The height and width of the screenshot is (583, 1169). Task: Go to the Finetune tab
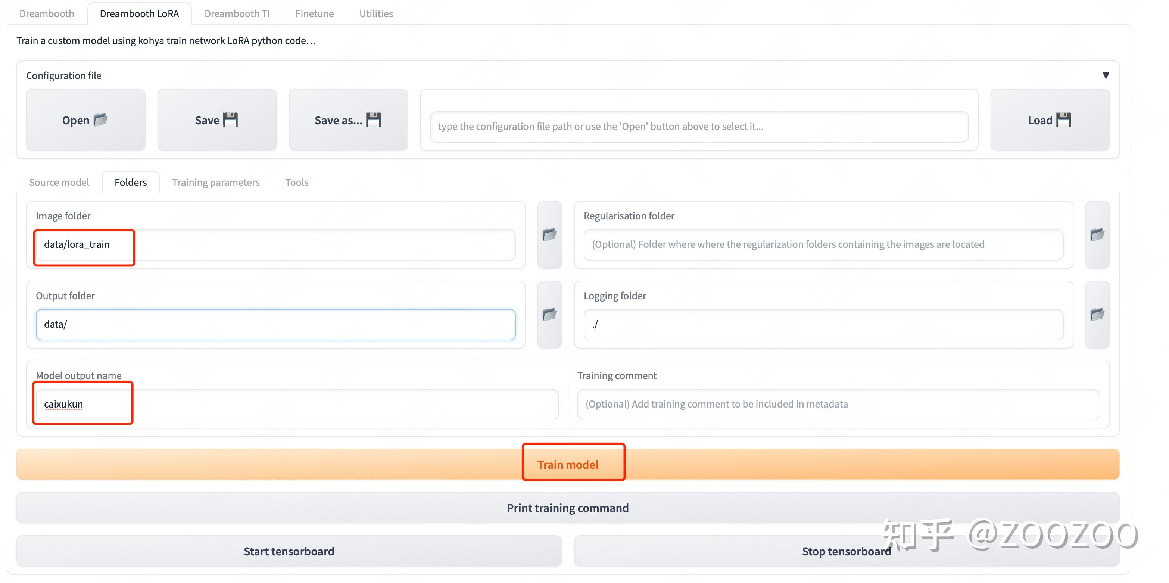(x=315, y=13)
